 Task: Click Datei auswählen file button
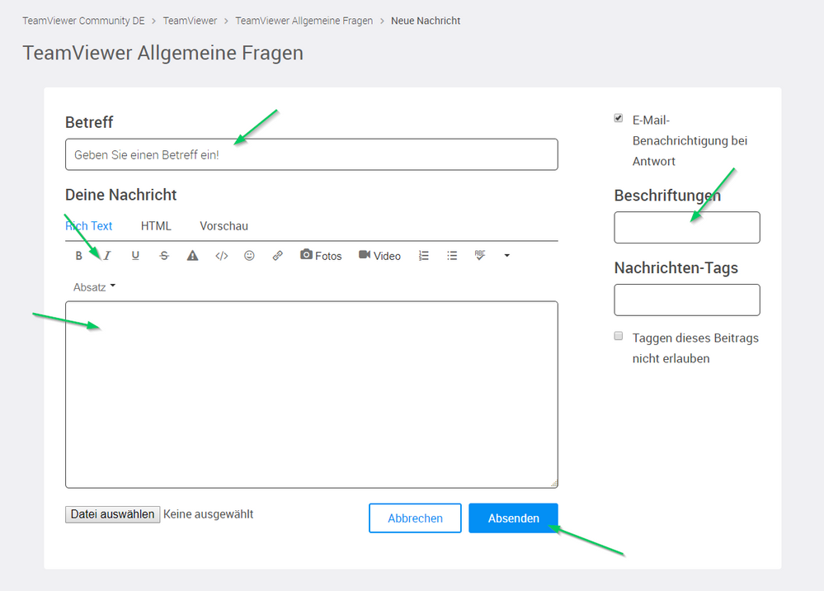[112, 514]
